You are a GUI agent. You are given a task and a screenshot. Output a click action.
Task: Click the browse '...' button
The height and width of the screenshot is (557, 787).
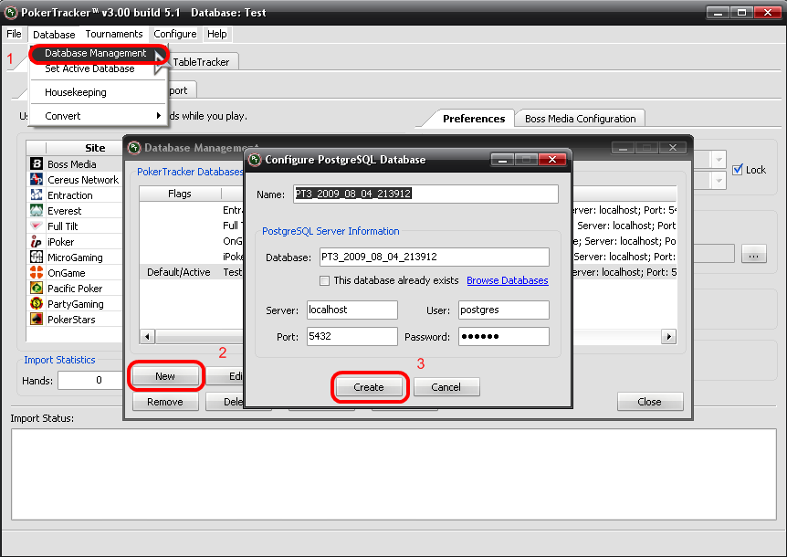[x=753, y=255]
